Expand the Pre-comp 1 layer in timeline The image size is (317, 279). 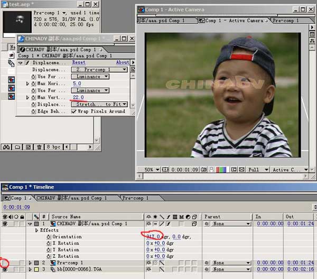point(30,263)
